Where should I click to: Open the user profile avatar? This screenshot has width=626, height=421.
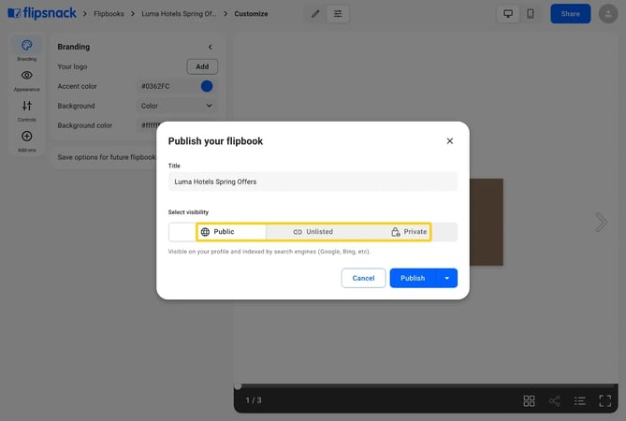pos(608,14)
